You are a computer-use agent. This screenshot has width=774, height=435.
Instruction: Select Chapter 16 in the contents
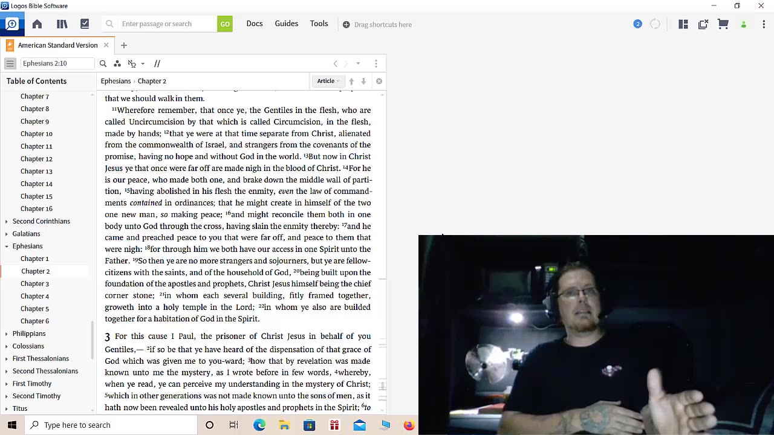[36, 208]
